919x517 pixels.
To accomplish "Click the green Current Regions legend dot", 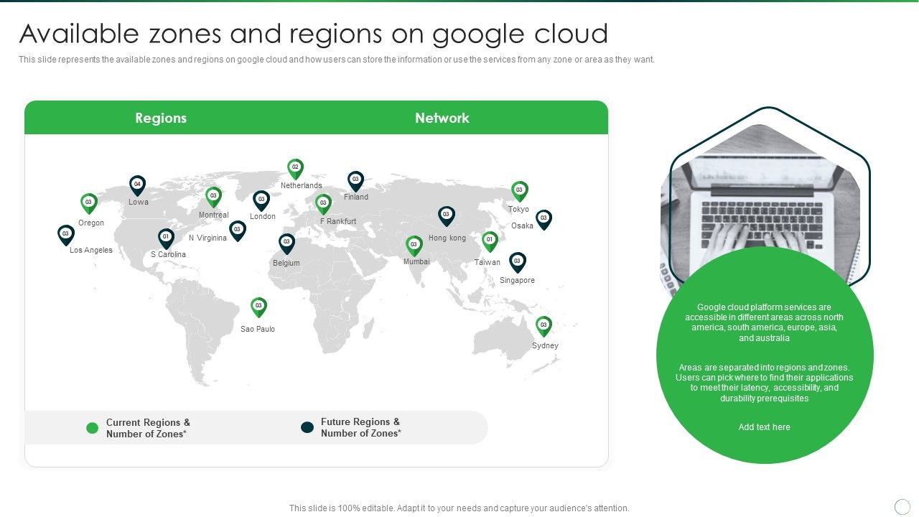I will [x=92, y=428].
